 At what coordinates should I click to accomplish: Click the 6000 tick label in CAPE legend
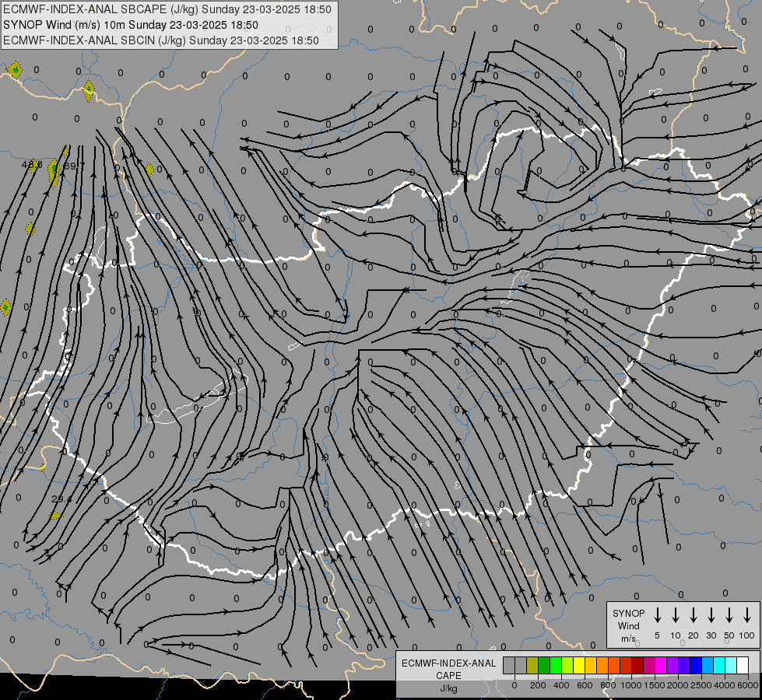tap(748, 685)
